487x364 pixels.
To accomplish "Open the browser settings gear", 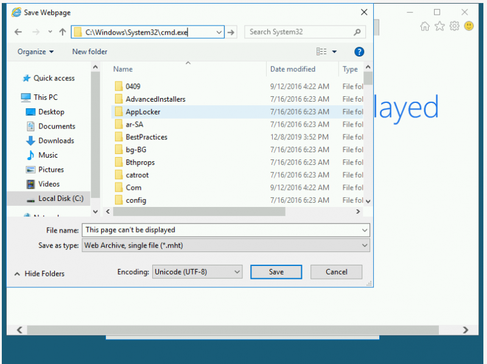I will pyautogui.click(x=454, y=26).
